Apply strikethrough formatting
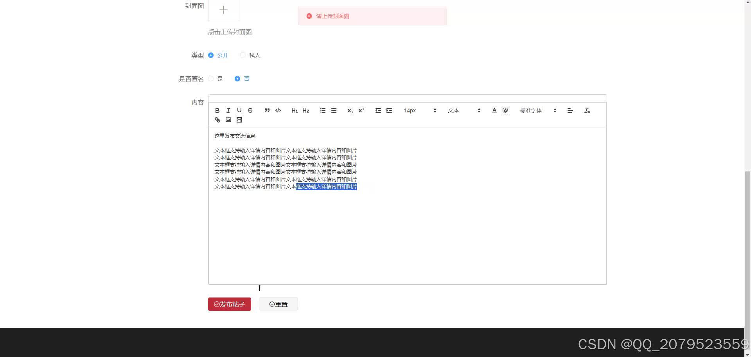The image size is (751, 357). (250, 110)
